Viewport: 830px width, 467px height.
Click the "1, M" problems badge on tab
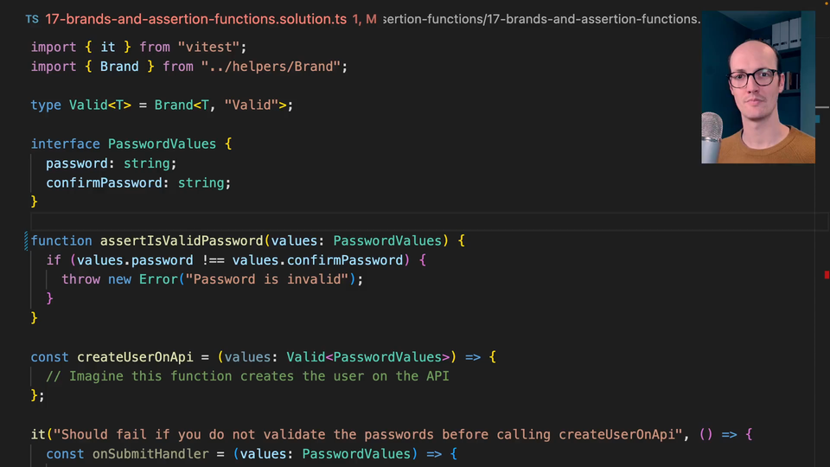[364, 19]
